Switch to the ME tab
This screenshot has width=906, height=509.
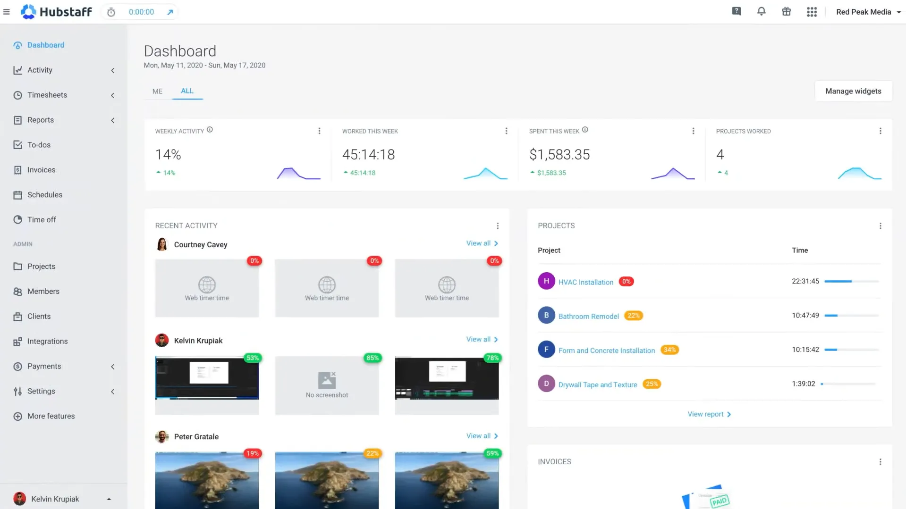coord(157,91)
